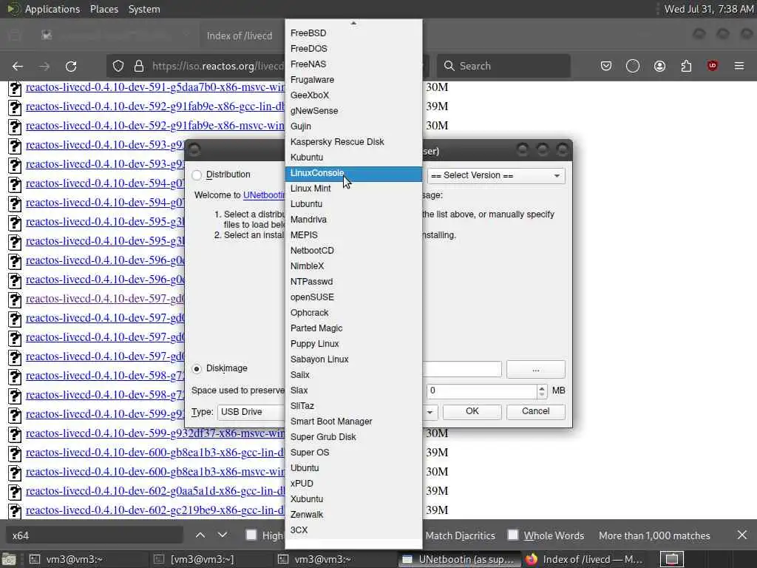The image size is (757, 568).
Task: Reload the Firefox page
Action: 71,66
